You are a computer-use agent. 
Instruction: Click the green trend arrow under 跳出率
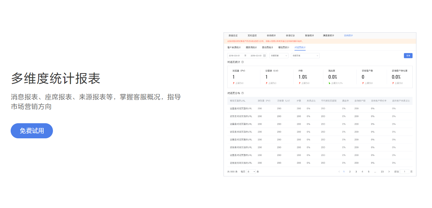pos(330,83)
